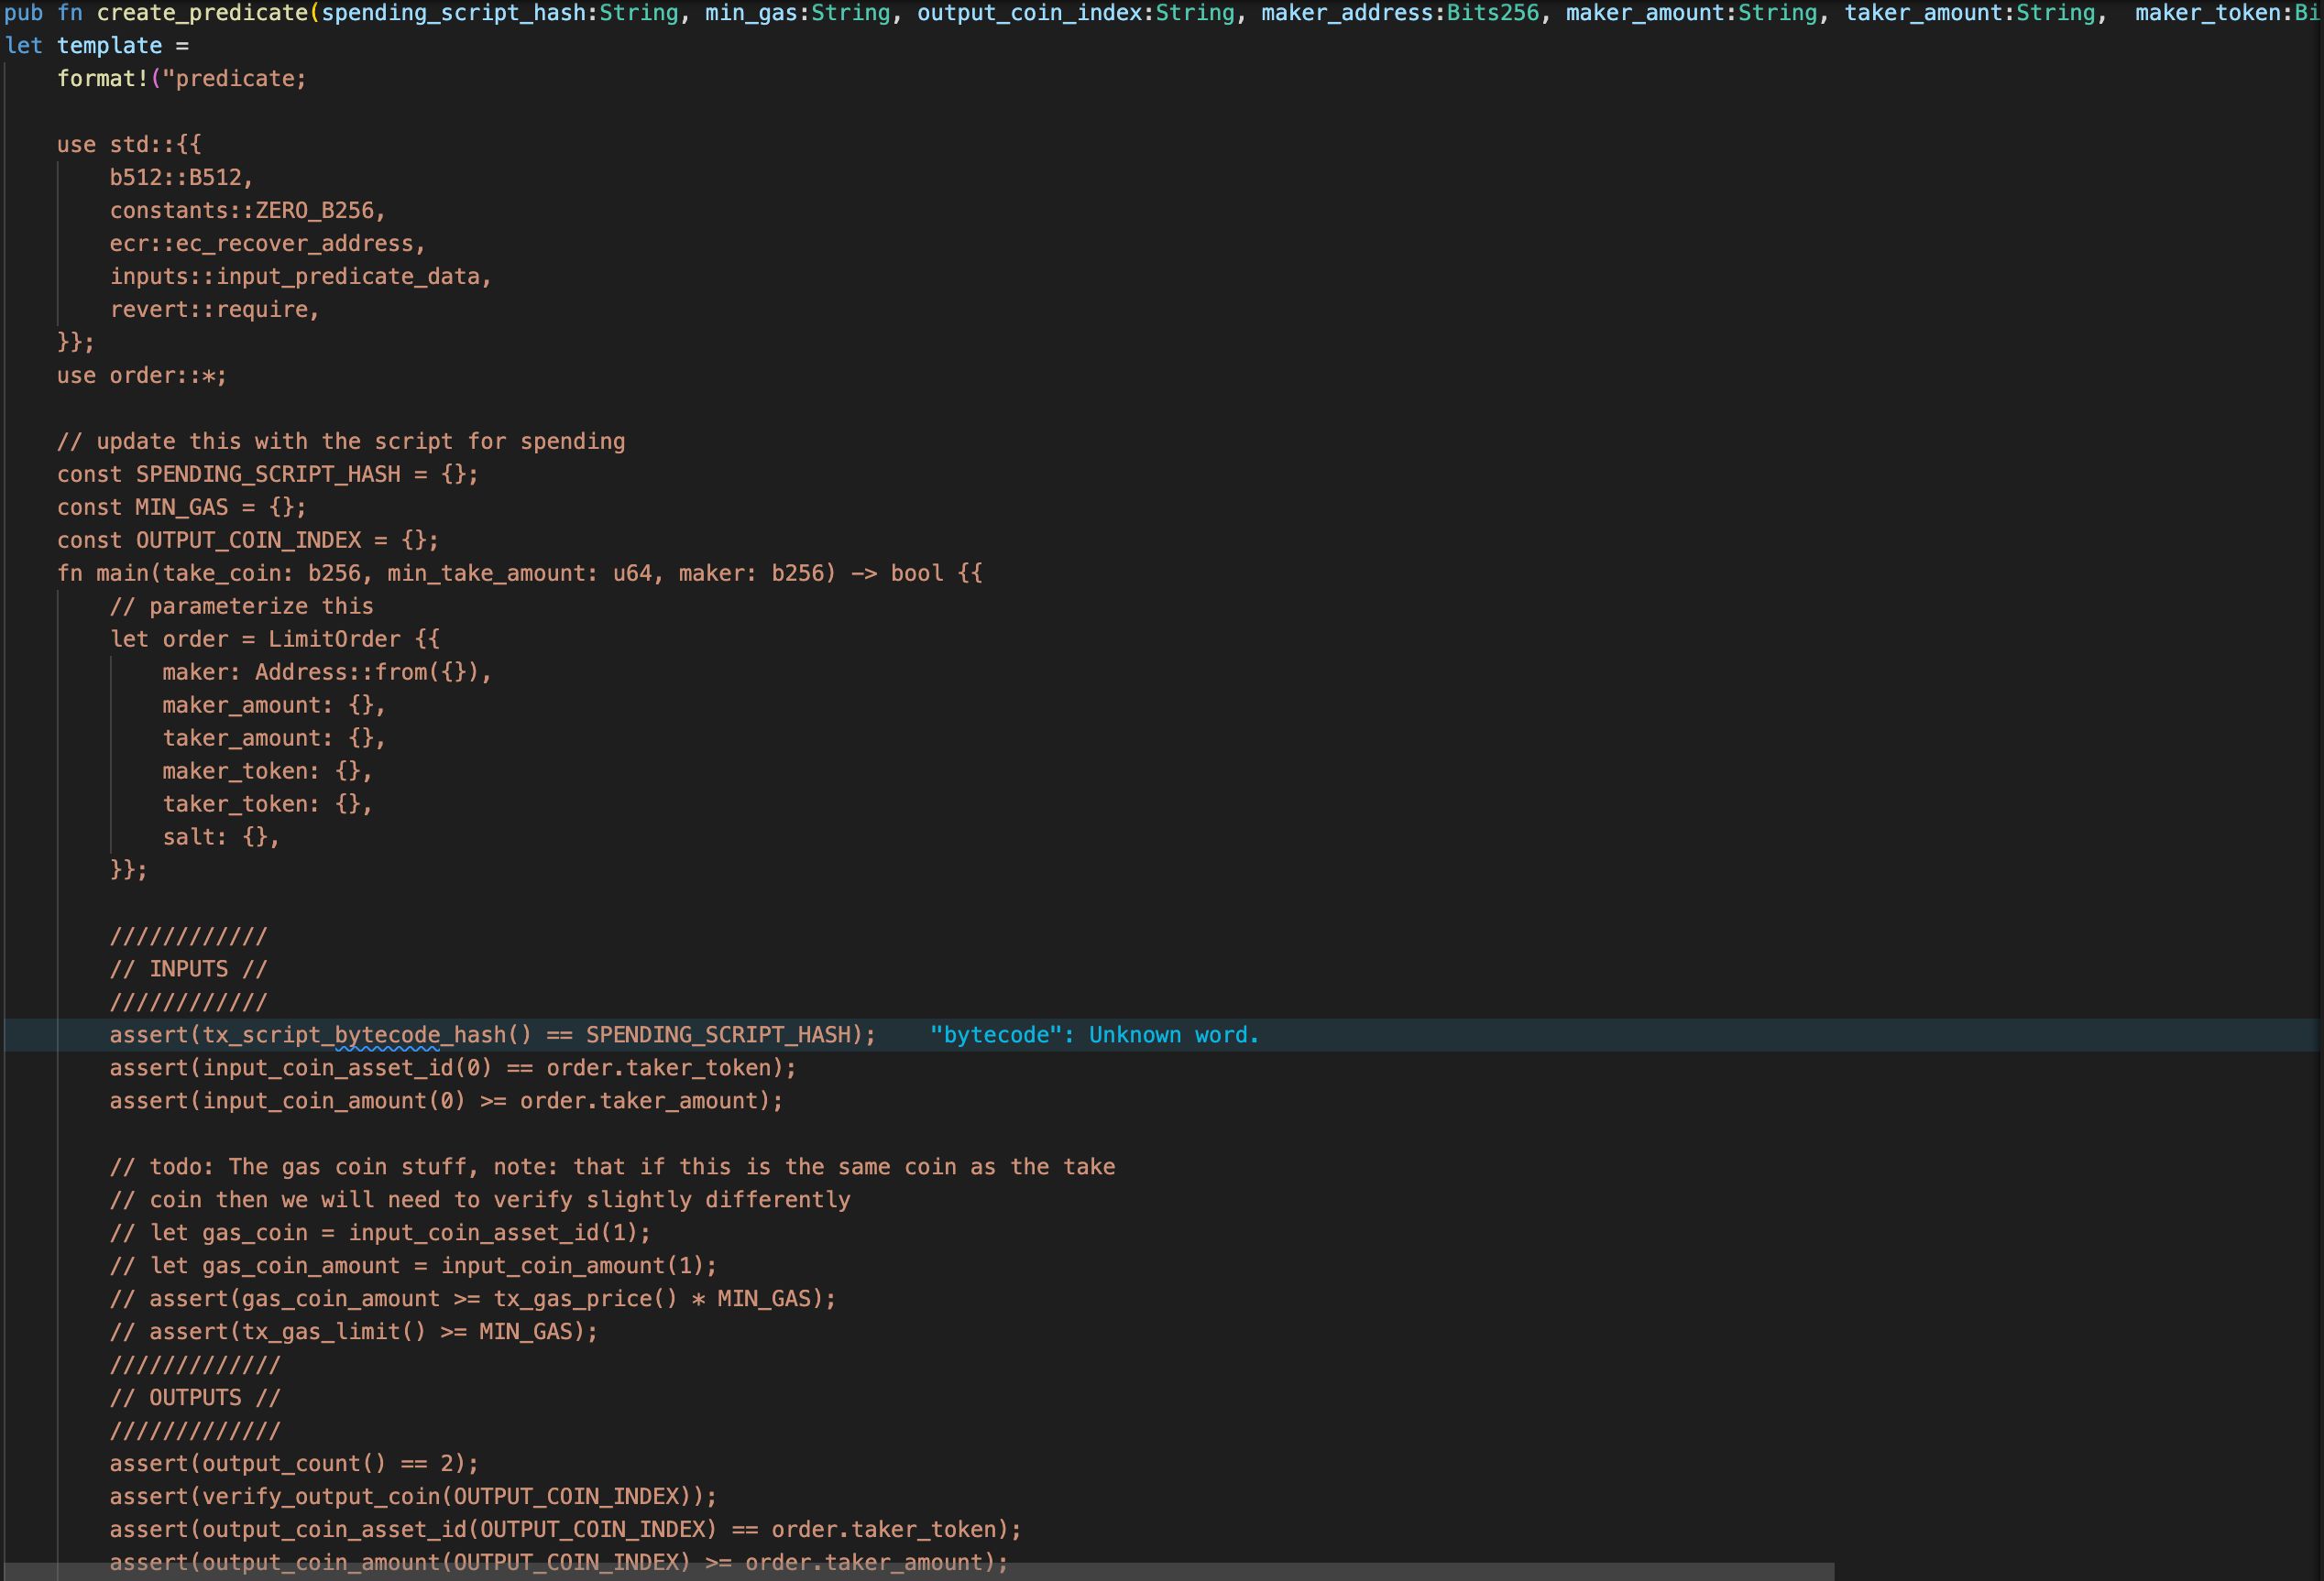Click const MIN_GAS declaration
Screen dimensions: 2324x1581
point(182,507)
